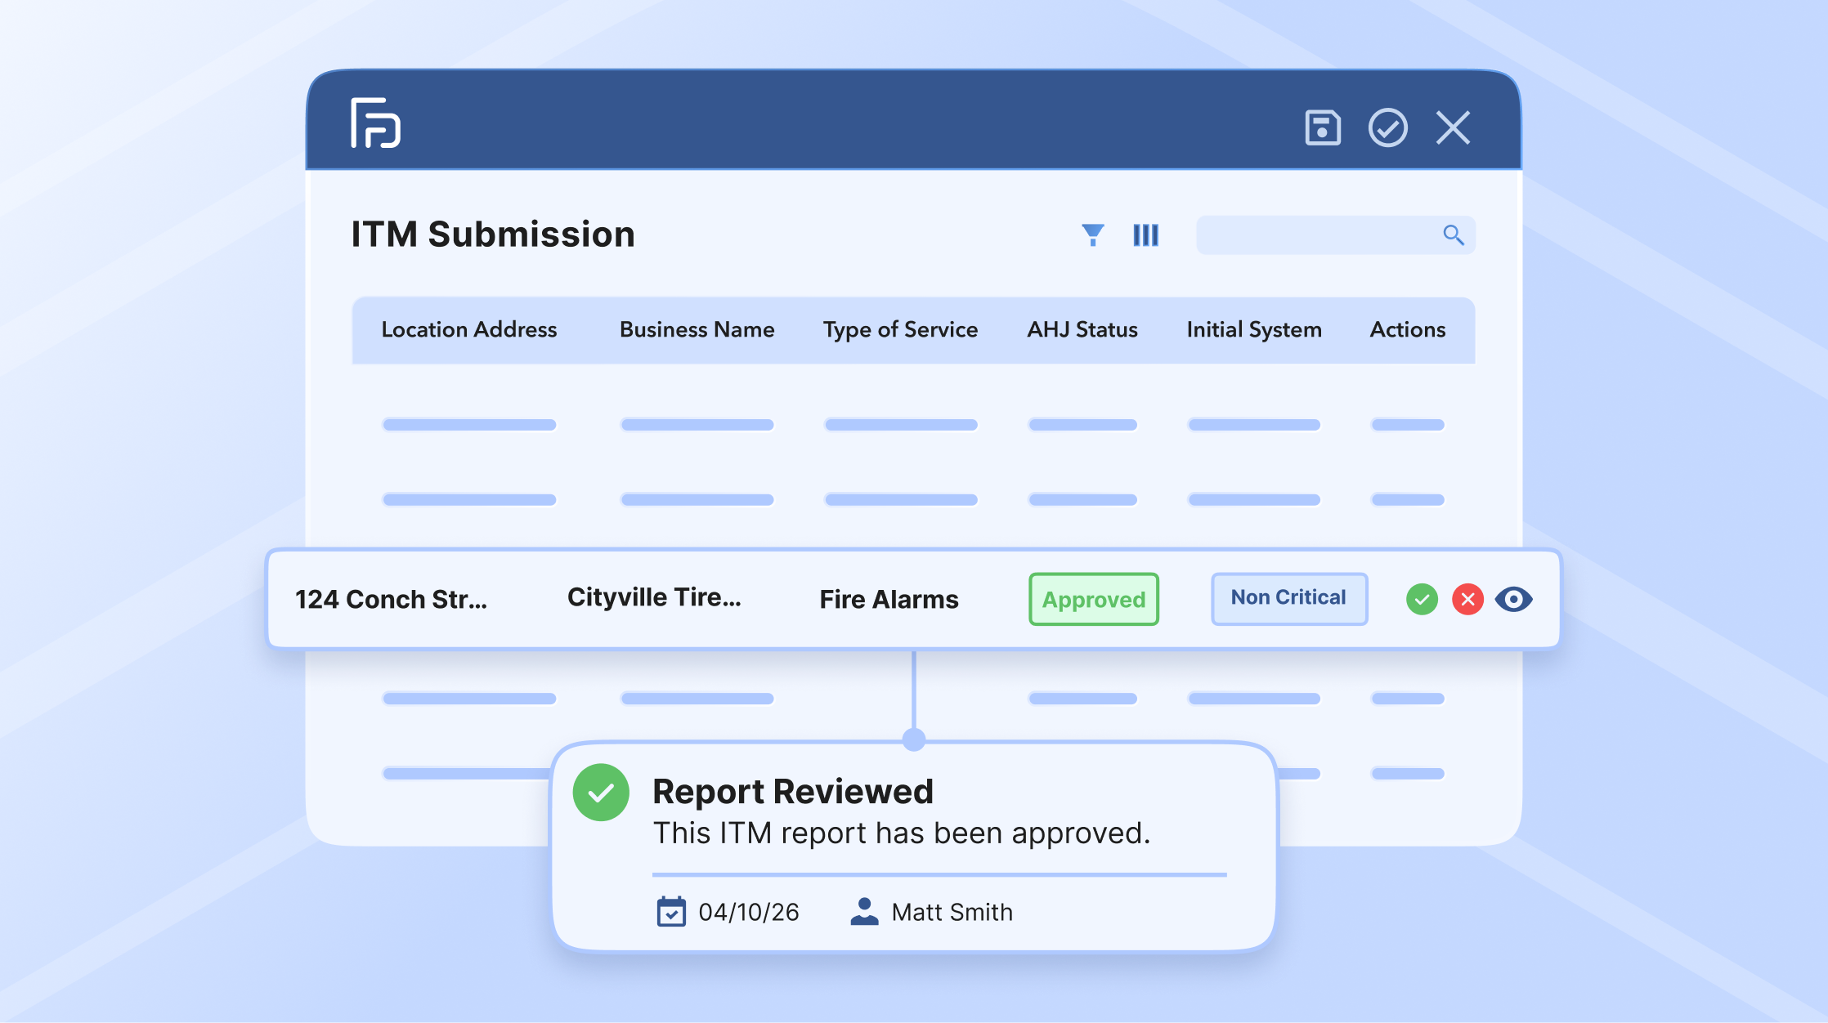This screenshot has width=1828, height=1023.
Task: Click the Non Critical badge
Action: click(x=1289, y=599)
